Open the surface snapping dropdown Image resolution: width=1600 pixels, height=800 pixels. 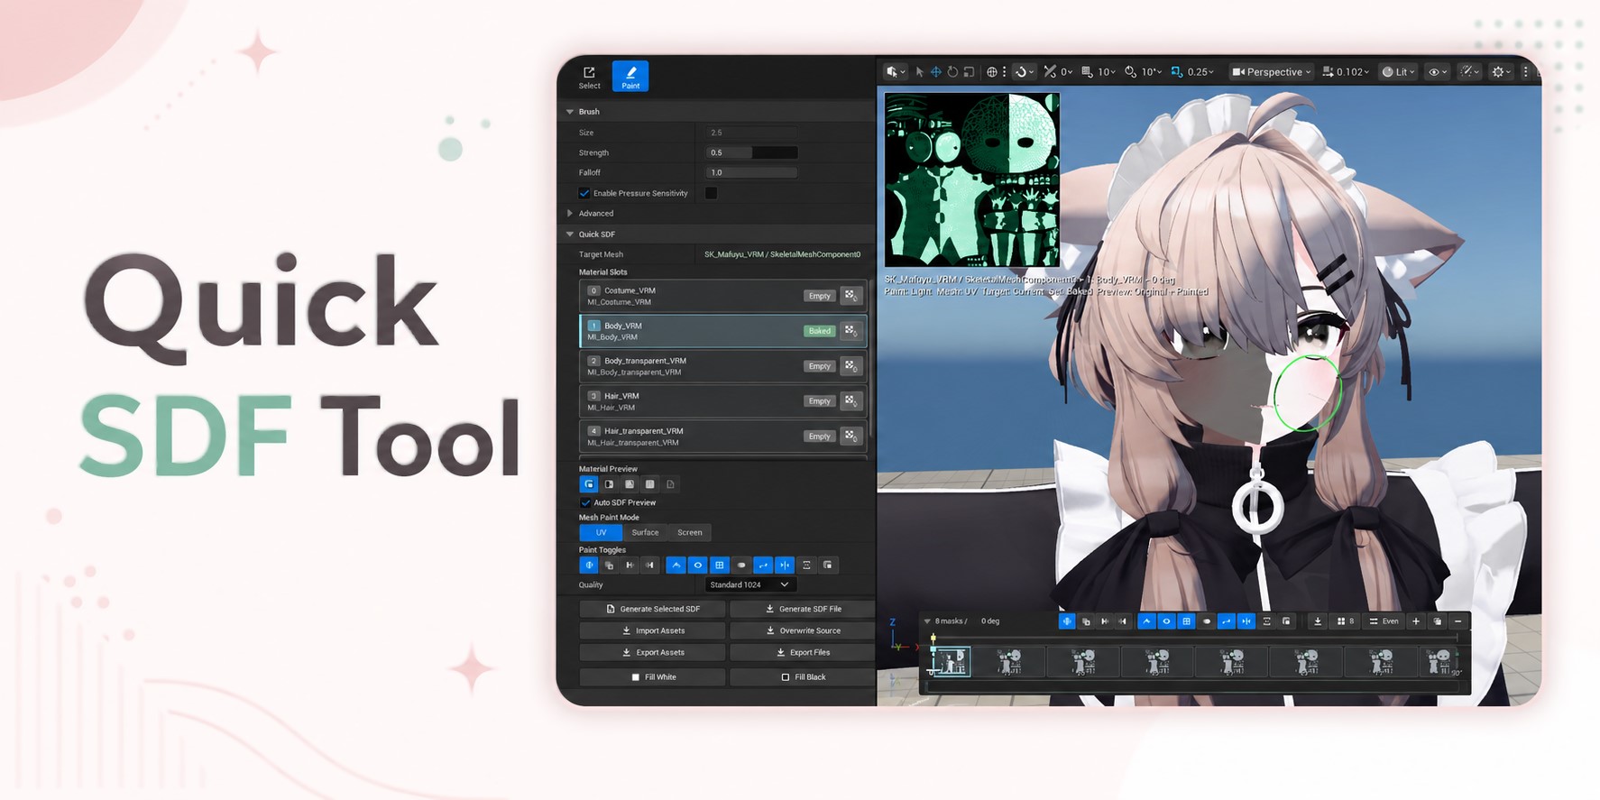[x=1024, y=72]
